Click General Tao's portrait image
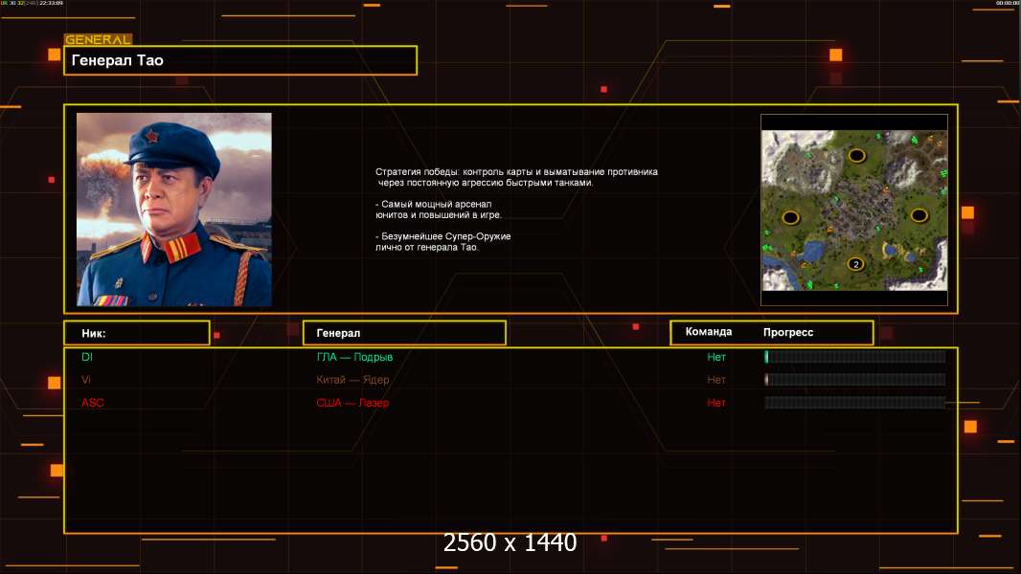Viewport: 1021px width, 574px height. click(x=174, y=210)
